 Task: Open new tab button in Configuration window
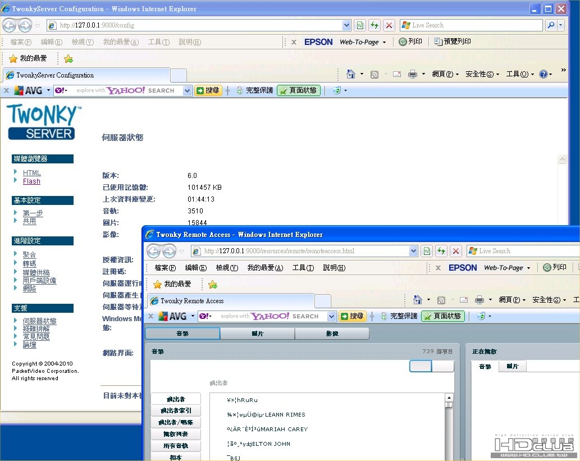179,75
